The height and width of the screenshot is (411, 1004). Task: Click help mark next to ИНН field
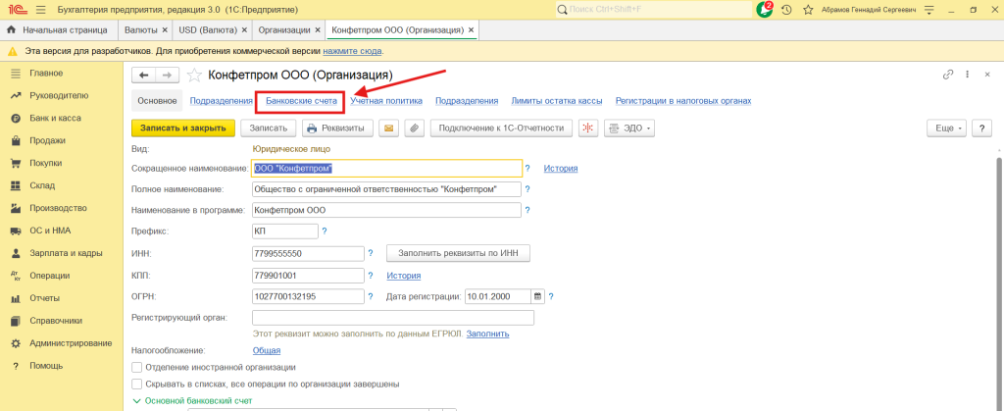pos(370,254)
